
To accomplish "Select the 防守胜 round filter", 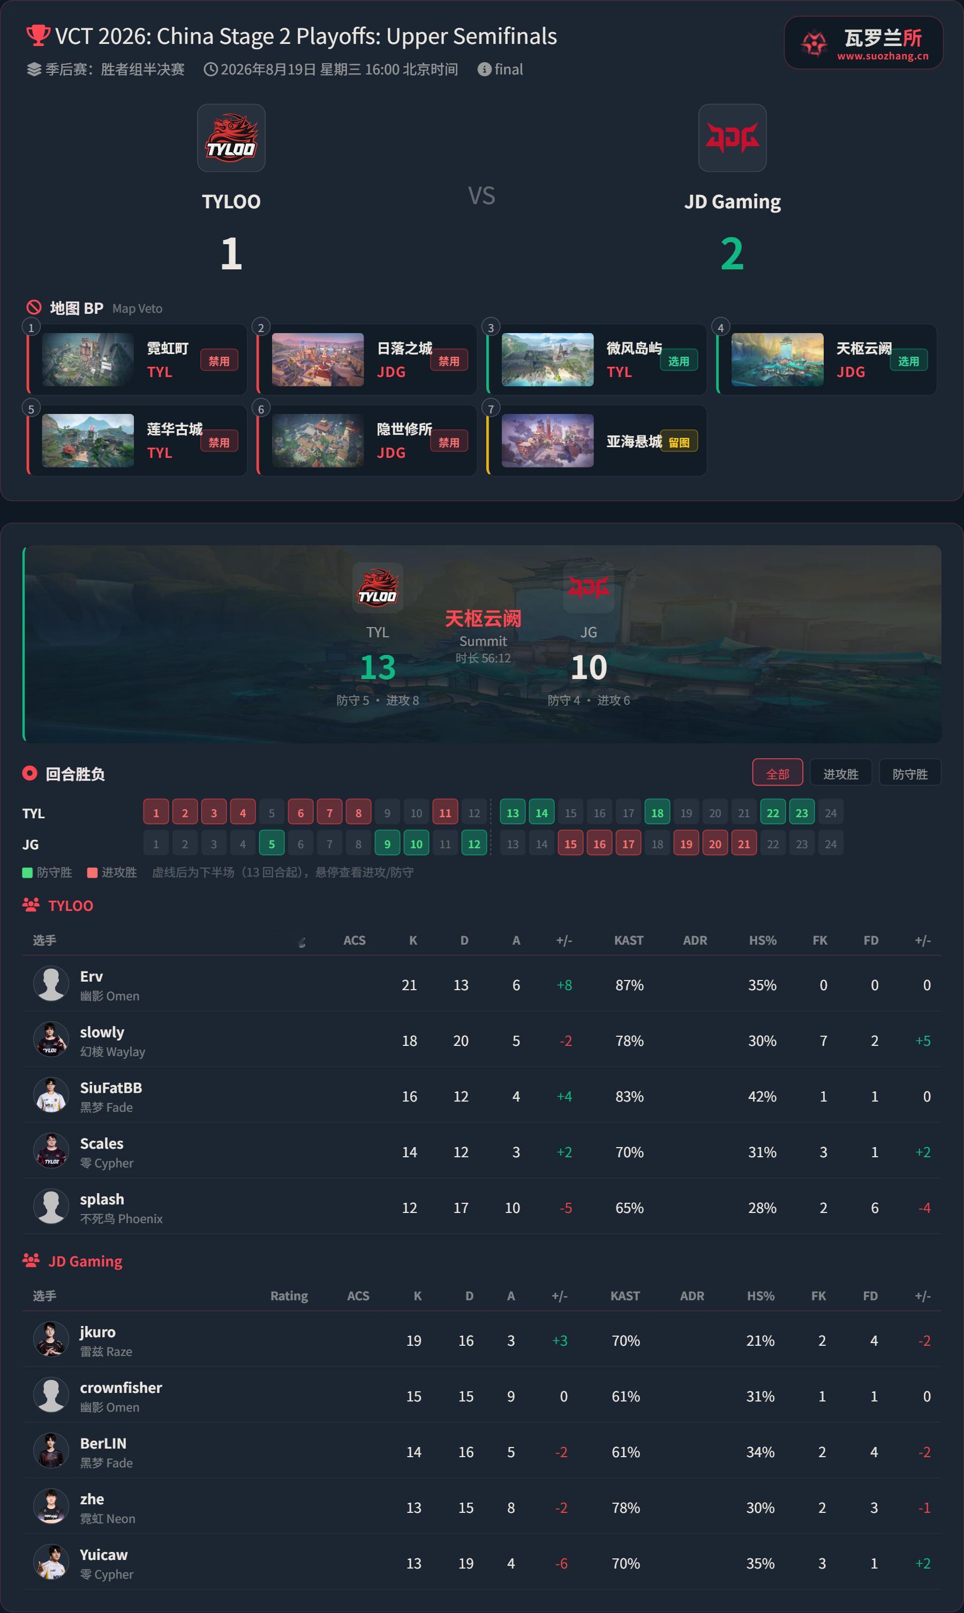I will [909, 773].
